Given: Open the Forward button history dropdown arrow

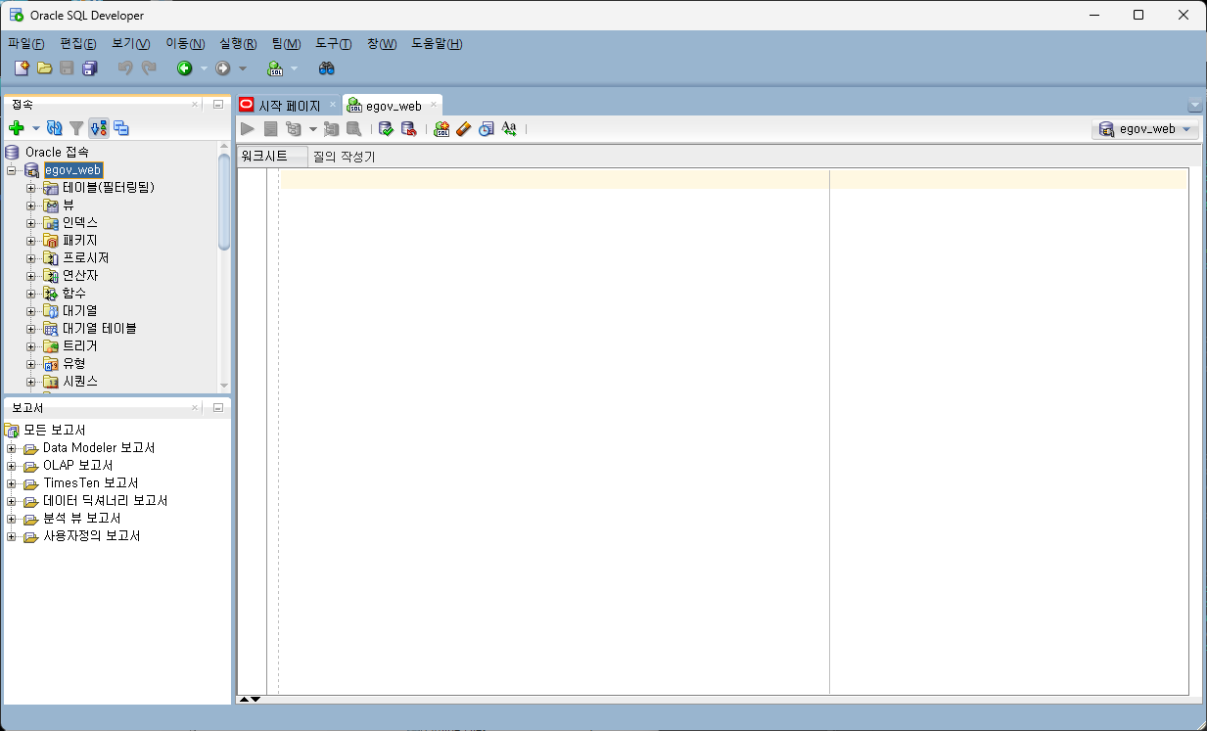Looking at the screenshot, I should pos(243,69).
